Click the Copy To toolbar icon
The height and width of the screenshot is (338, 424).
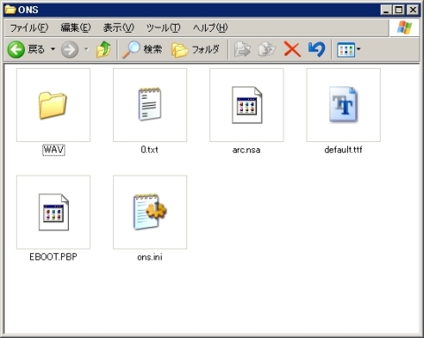coord(267,49)
